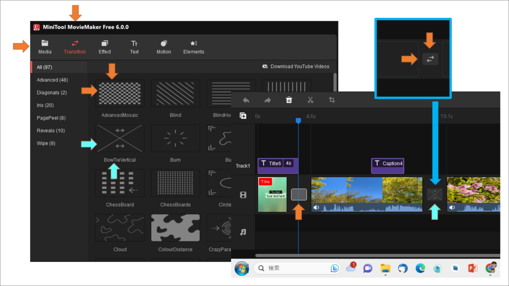Select the BowTieVertical transition thumbnail
The image size is (509, 286).
click(119, 138)
